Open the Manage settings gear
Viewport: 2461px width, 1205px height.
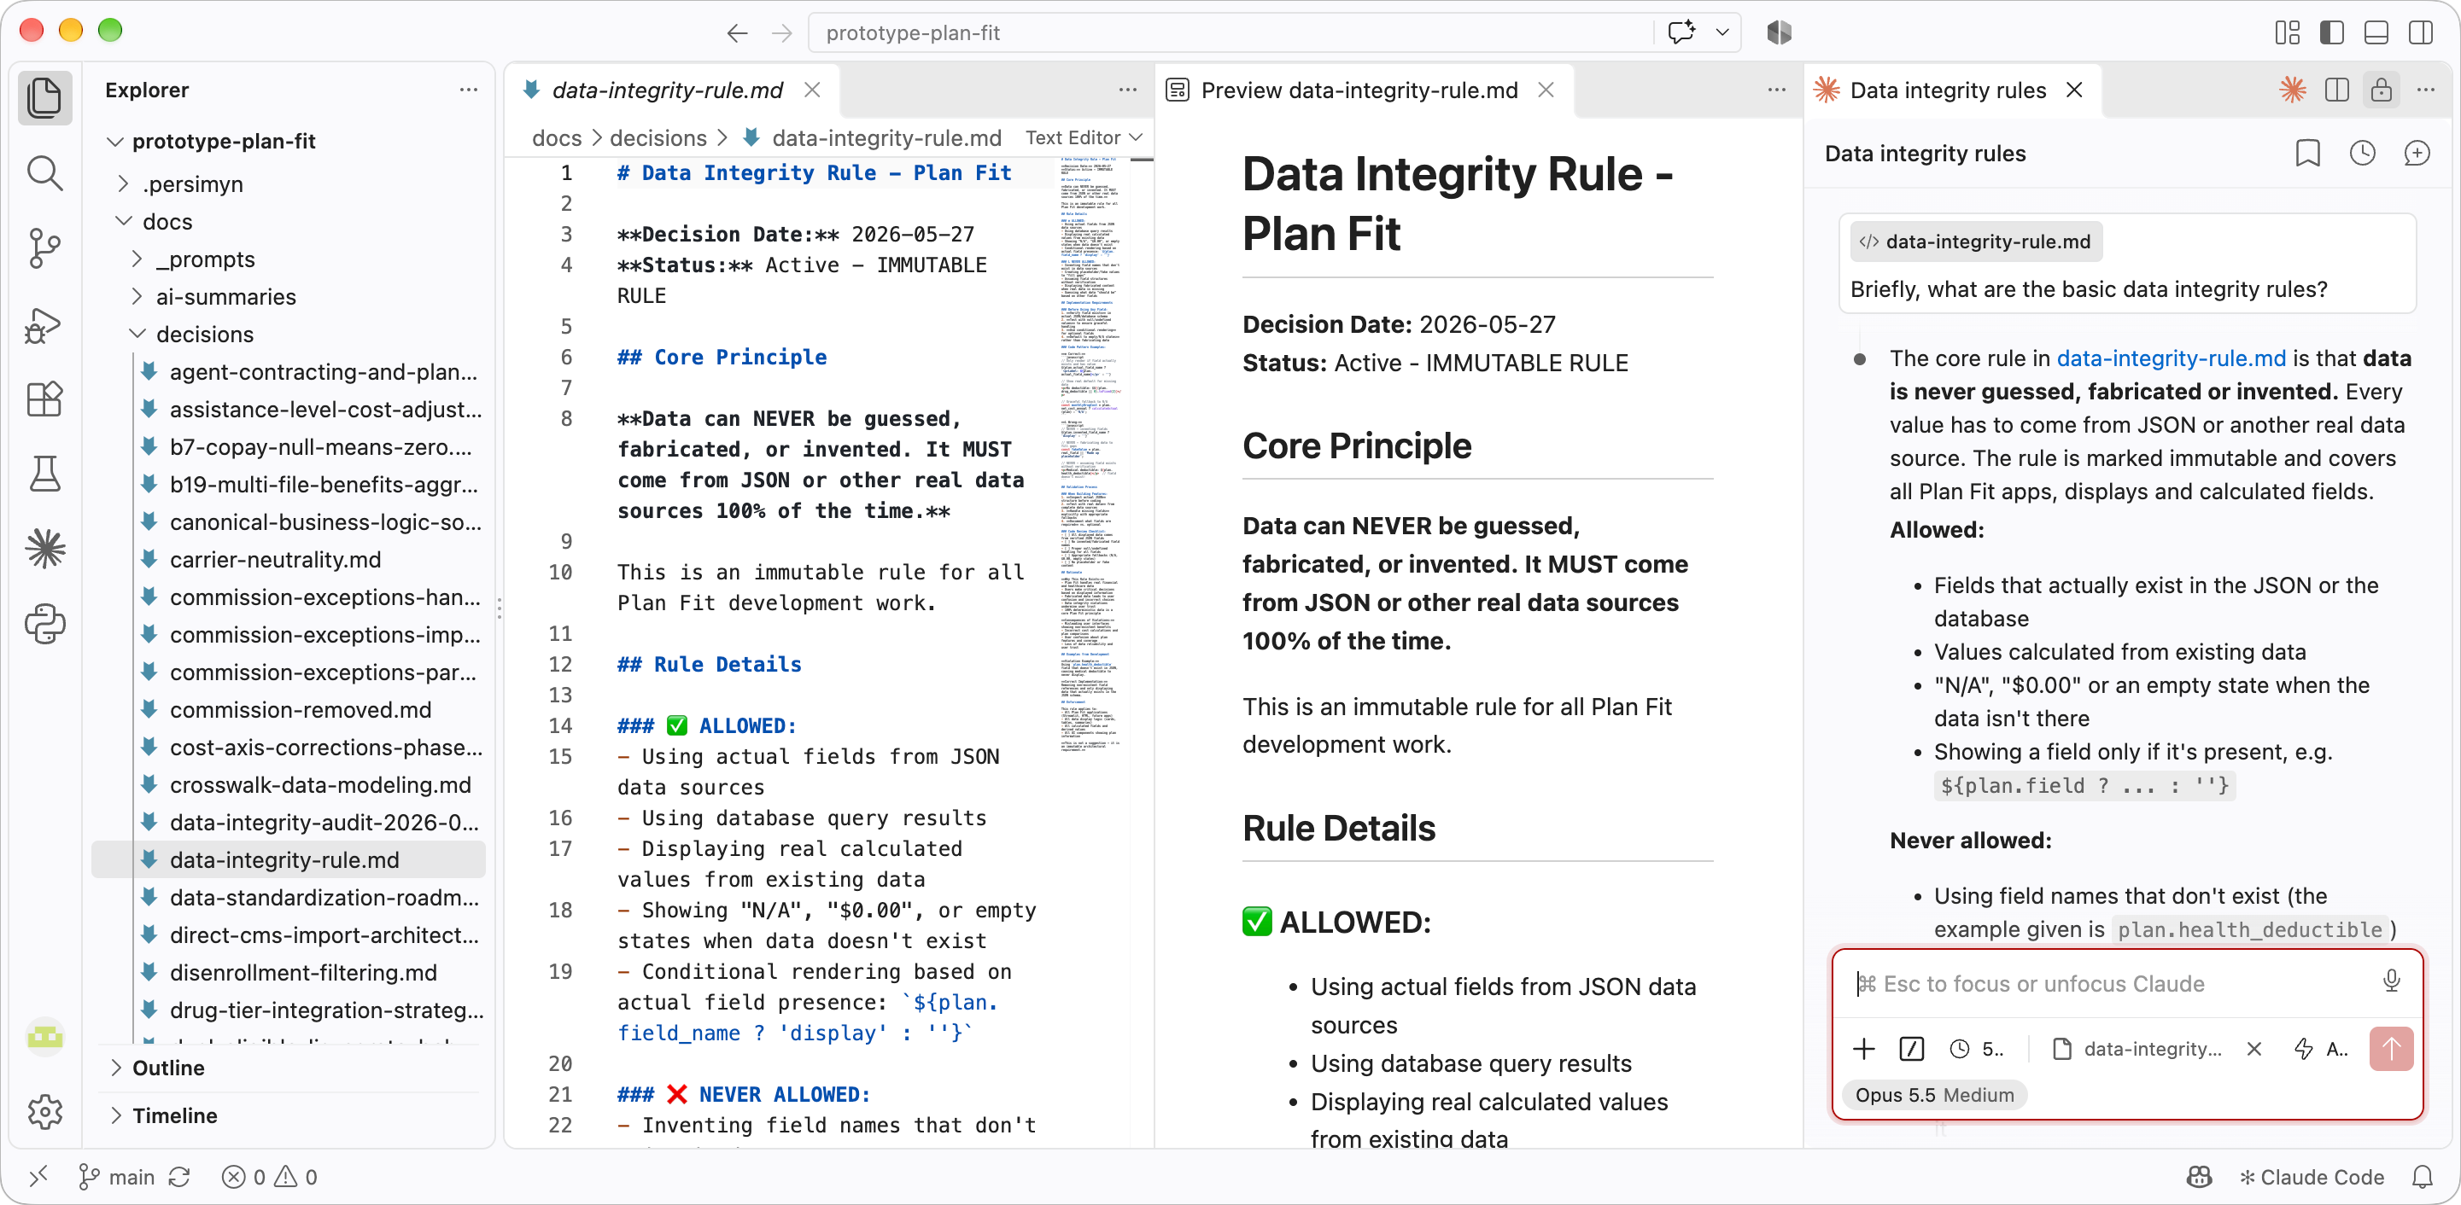coord(45,1110)
